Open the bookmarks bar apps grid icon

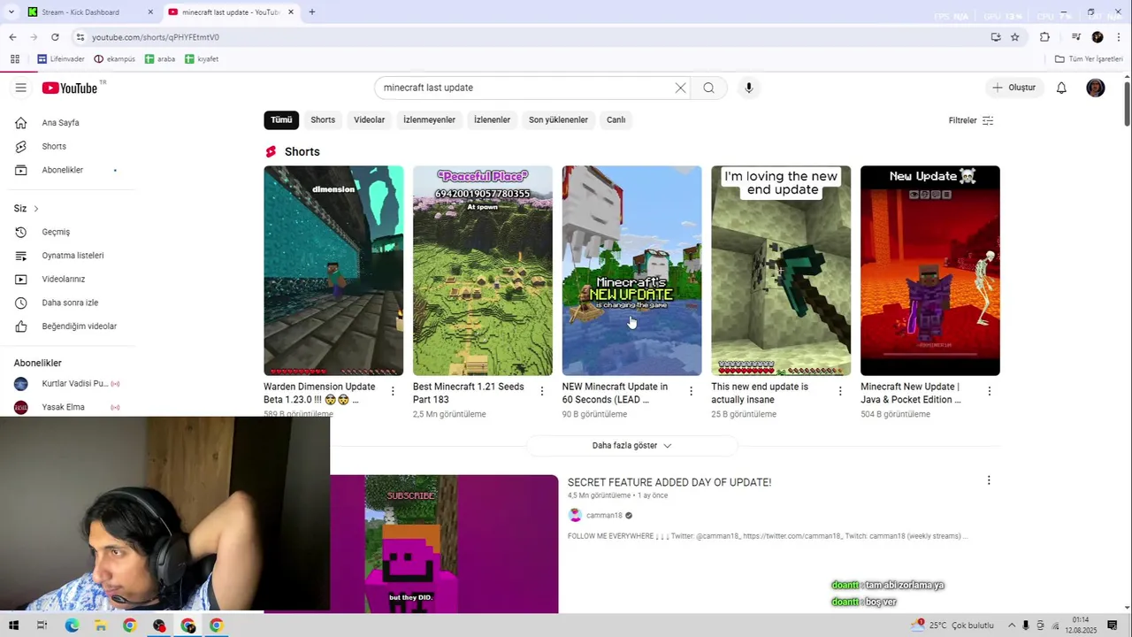(x=15, y=59)
